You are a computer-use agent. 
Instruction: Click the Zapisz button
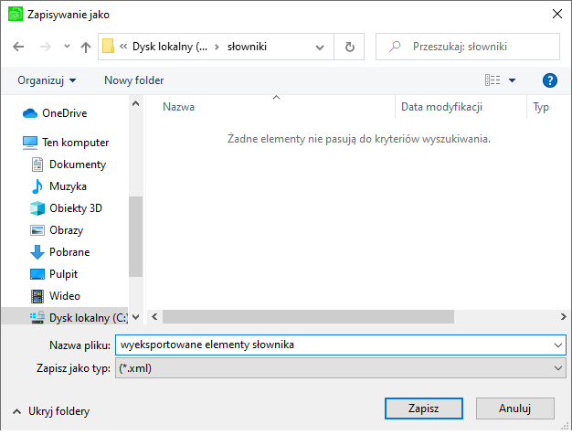coord(424,408)
